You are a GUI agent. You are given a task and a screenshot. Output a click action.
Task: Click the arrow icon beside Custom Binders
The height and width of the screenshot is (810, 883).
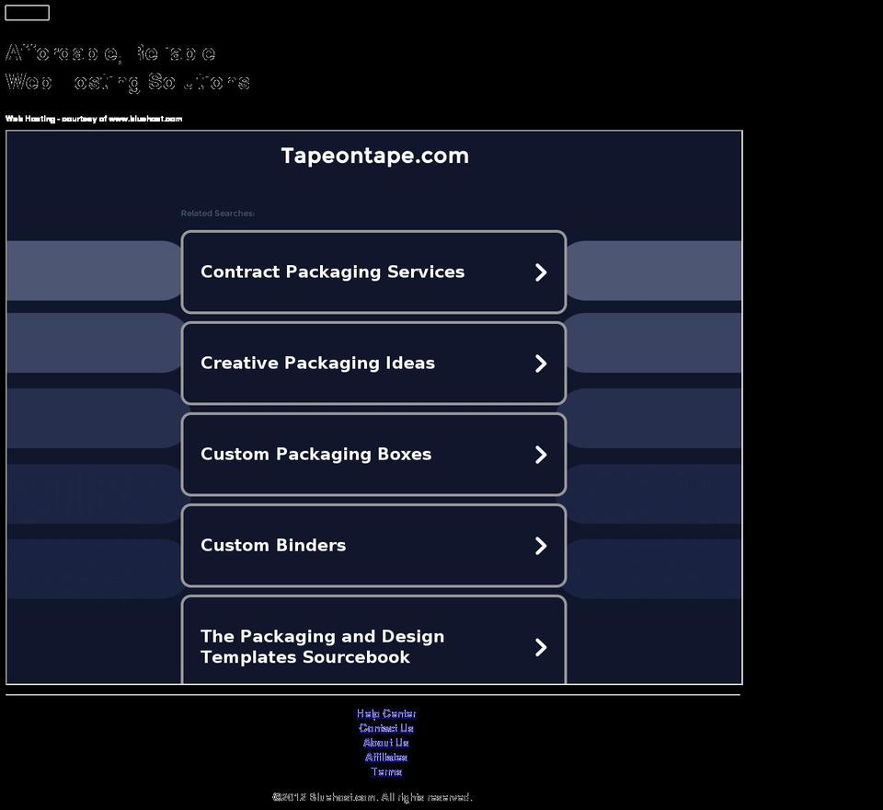click(x=541, y=546)
